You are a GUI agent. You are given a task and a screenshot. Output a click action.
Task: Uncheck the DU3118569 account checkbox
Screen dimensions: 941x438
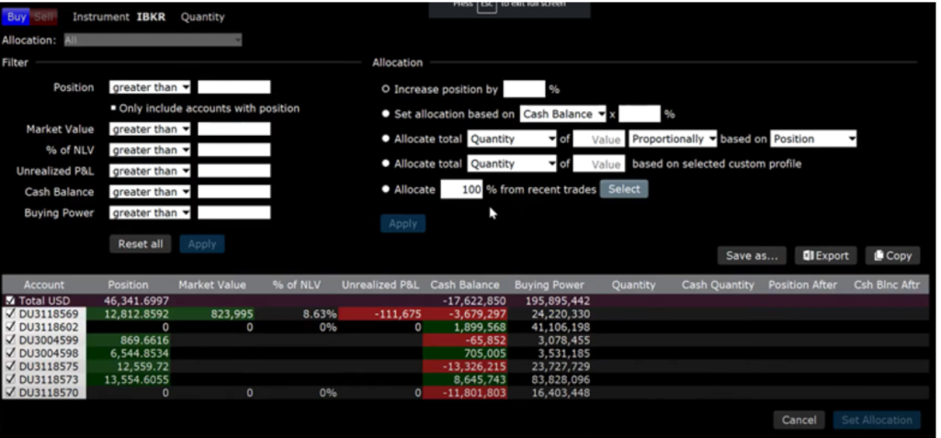pyautogui.click(x=10, y=313)
